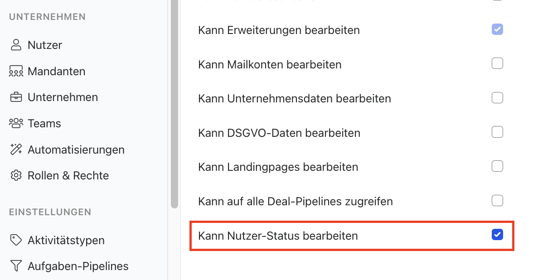Enable Kann Landingpages bearbeiten checkbox
The width and height of the screenshot is (533, 280).
coord(497,166)
